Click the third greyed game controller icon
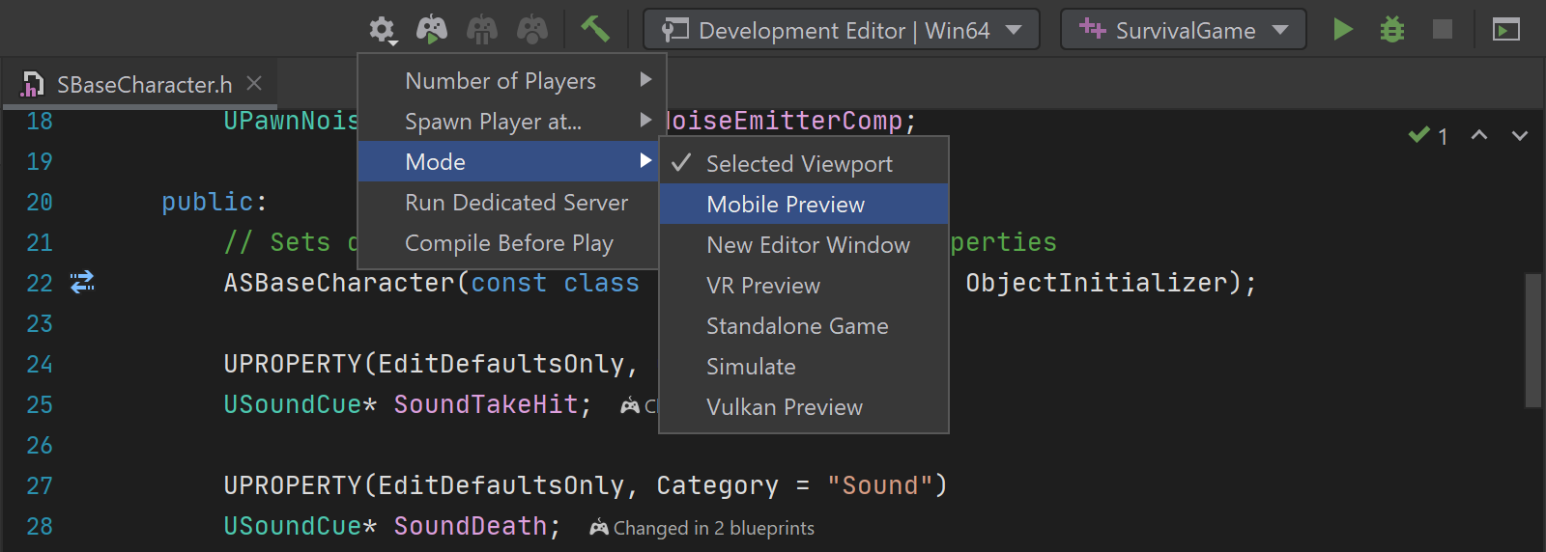Viewport: 1546px width, 552px height. (532, 30)
